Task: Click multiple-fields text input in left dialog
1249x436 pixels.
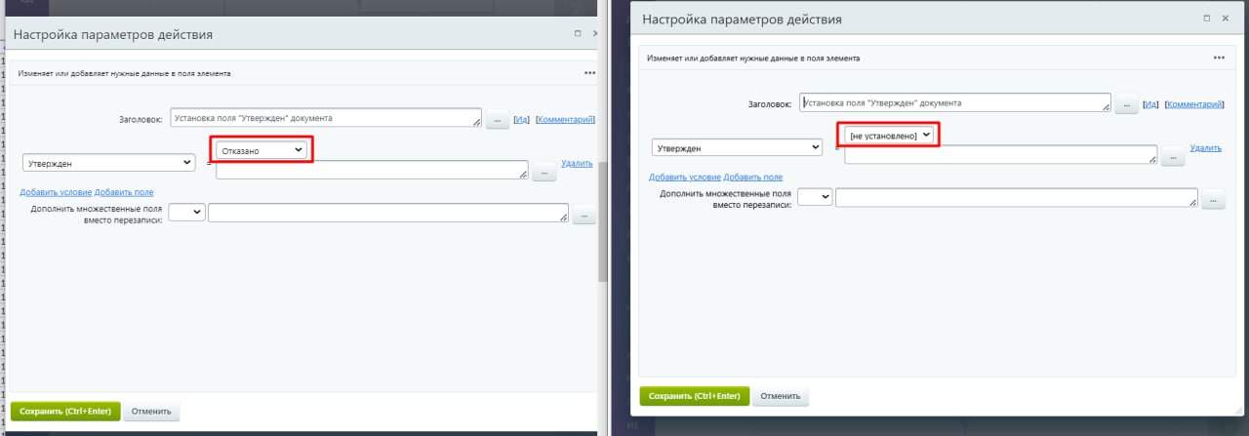Action: (x=388, y=214)
